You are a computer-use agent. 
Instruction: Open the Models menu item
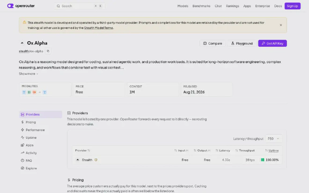click(x=183, y=6)
